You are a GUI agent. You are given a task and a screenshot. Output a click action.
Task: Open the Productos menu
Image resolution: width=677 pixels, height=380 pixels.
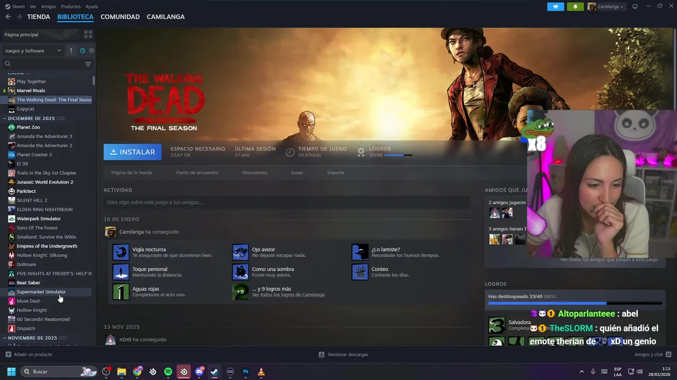point(71,6)
